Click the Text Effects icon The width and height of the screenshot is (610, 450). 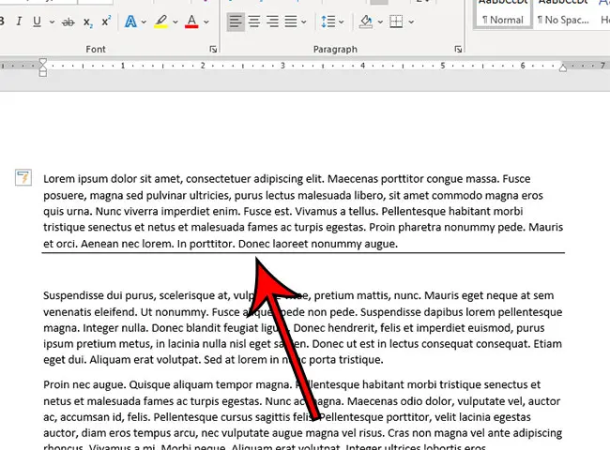131,21
